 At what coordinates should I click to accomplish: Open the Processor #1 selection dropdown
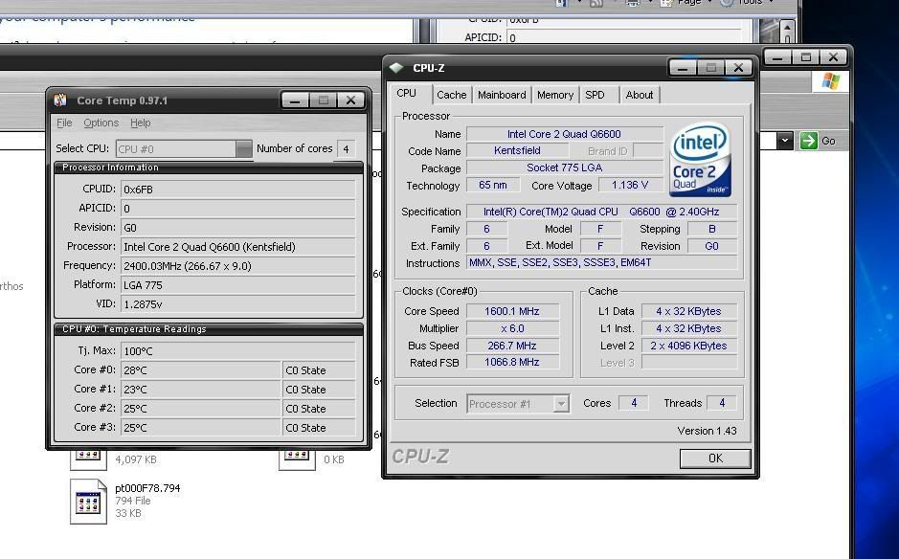[561, 404]
